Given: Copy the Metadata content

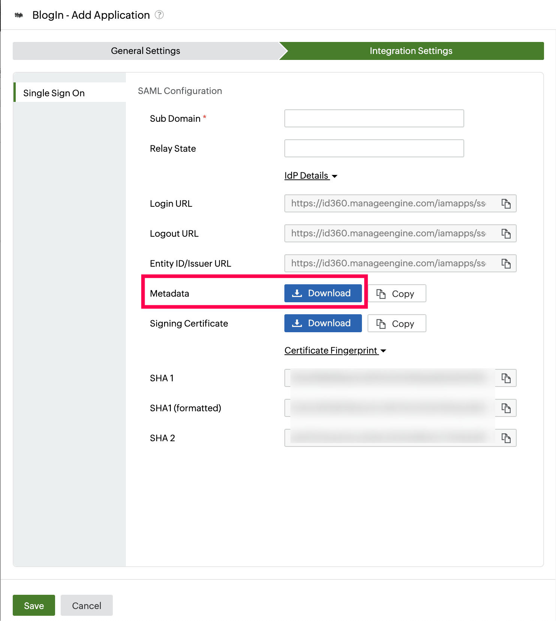Looking at the screenshot, I should (x=397, y=293).
